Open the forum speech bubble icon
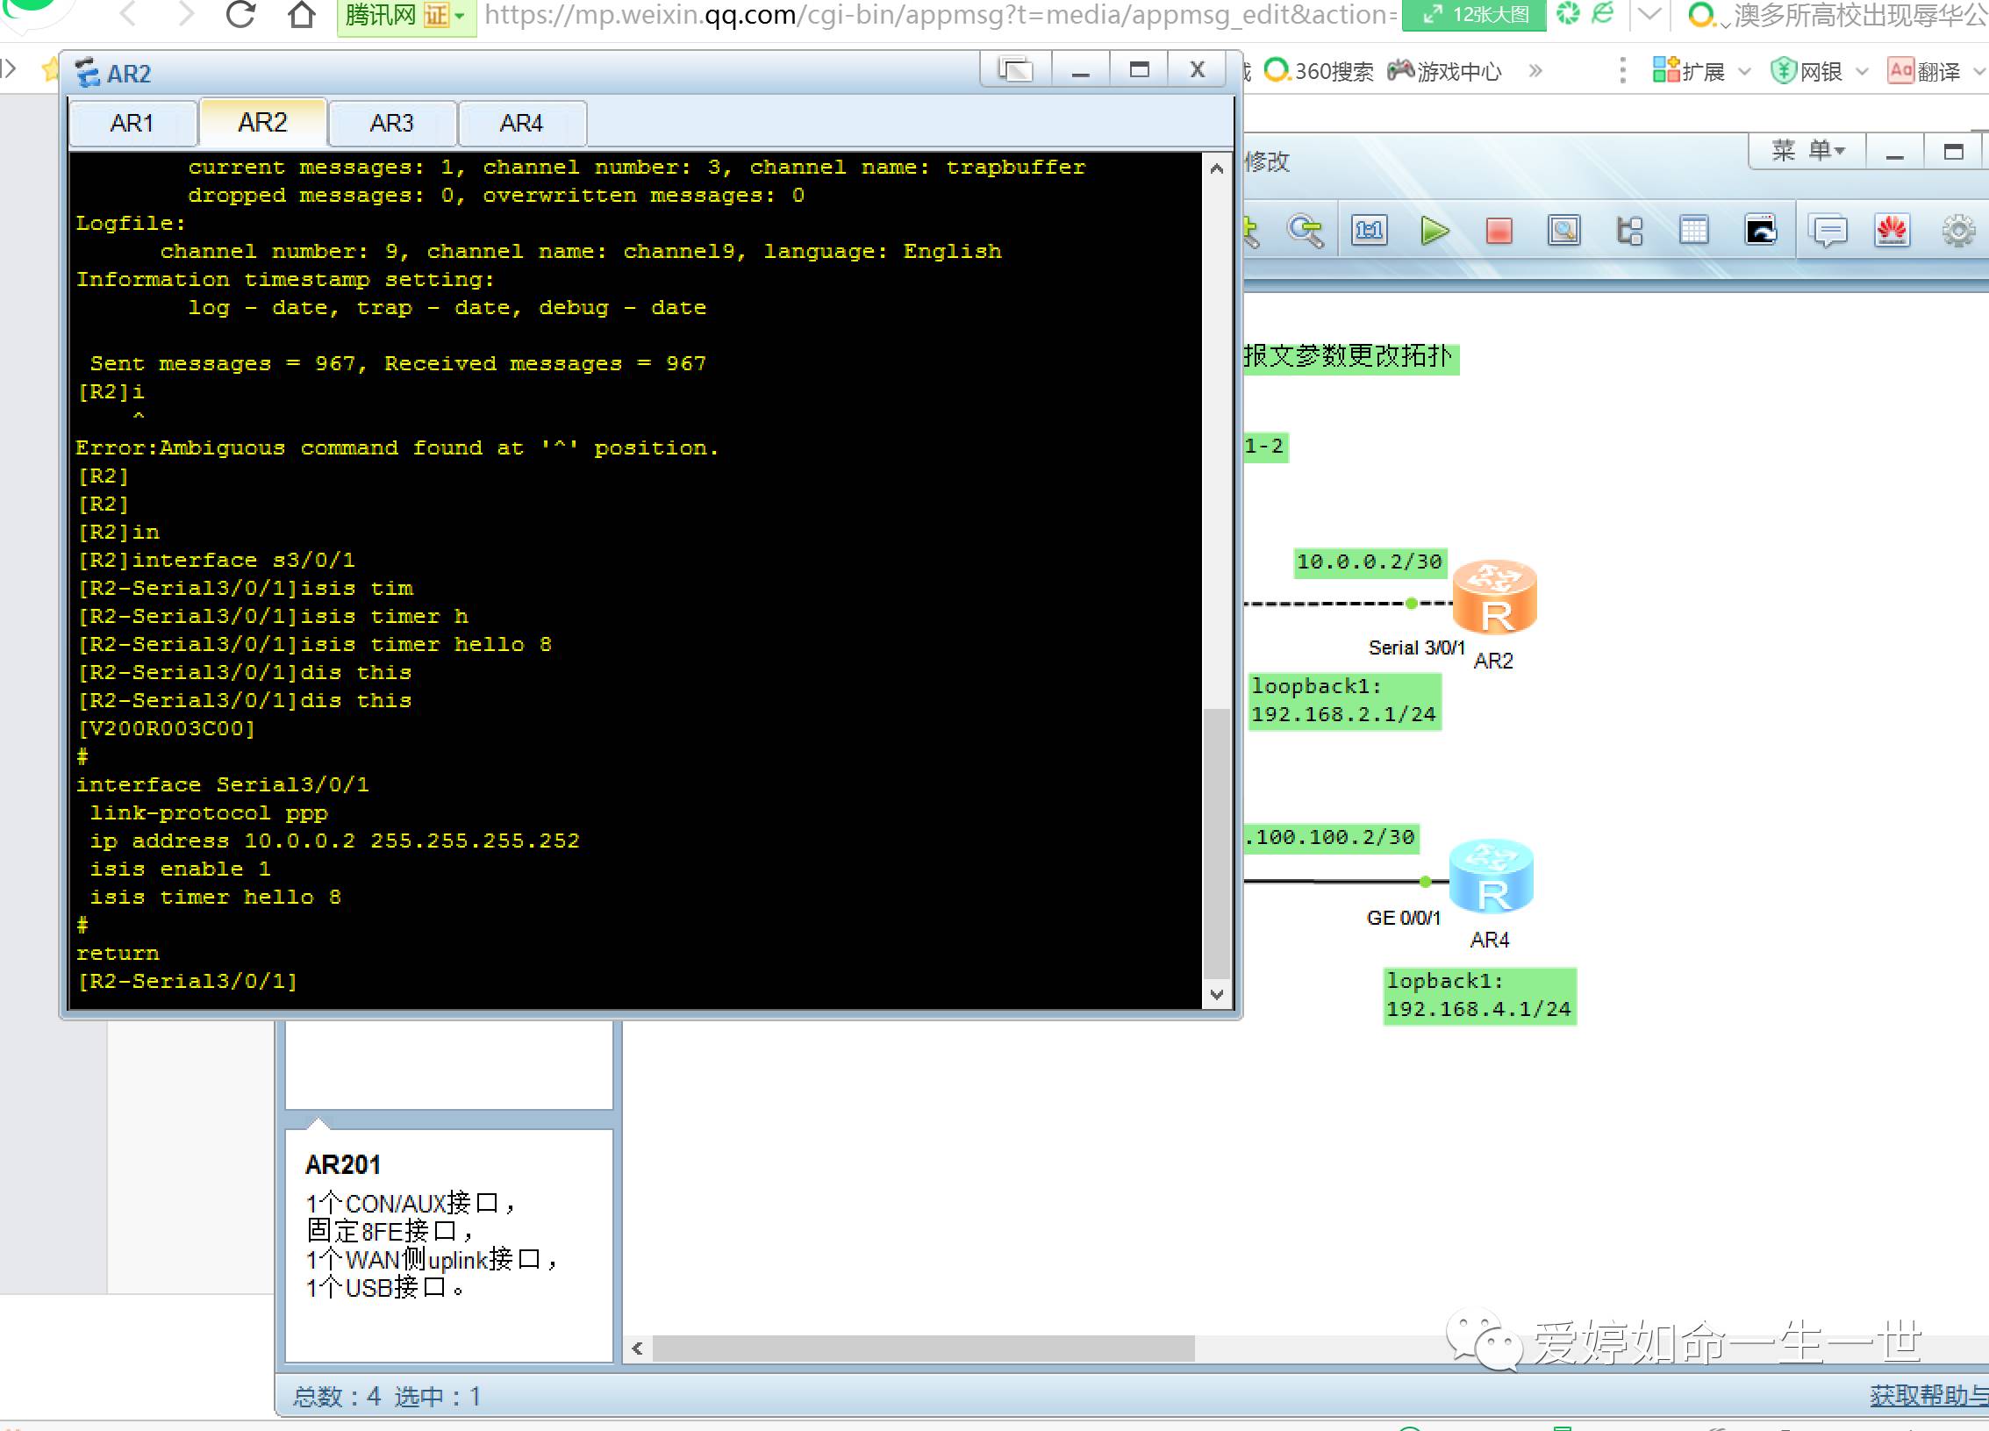Screen dimensions: 1989x1431 [1828, 232]
